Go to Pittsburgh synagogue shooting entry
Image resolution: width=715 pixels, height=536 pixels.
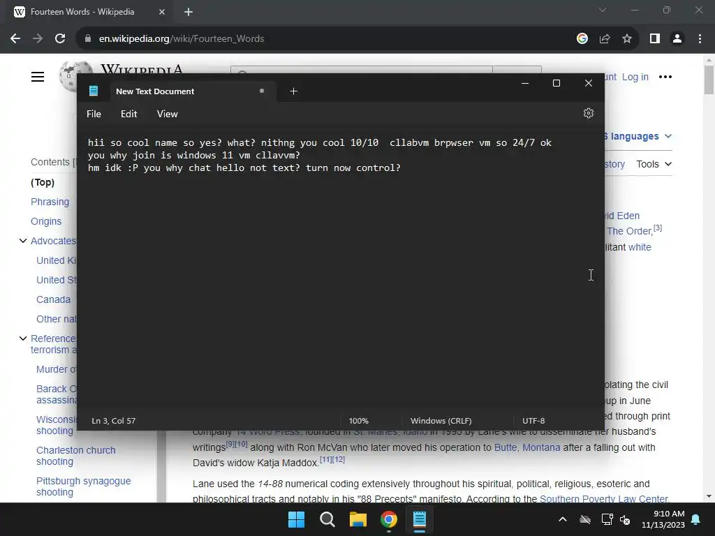84,486
